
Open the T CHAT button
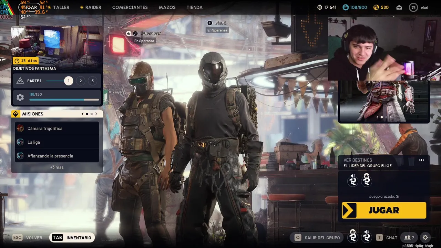(x=387, y=238)
